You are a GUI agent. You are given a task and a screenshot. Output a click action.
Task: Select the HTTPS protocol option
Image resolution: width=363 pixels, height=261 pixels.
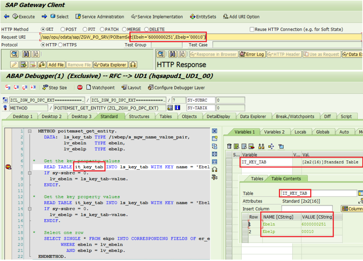pos(60,45)
